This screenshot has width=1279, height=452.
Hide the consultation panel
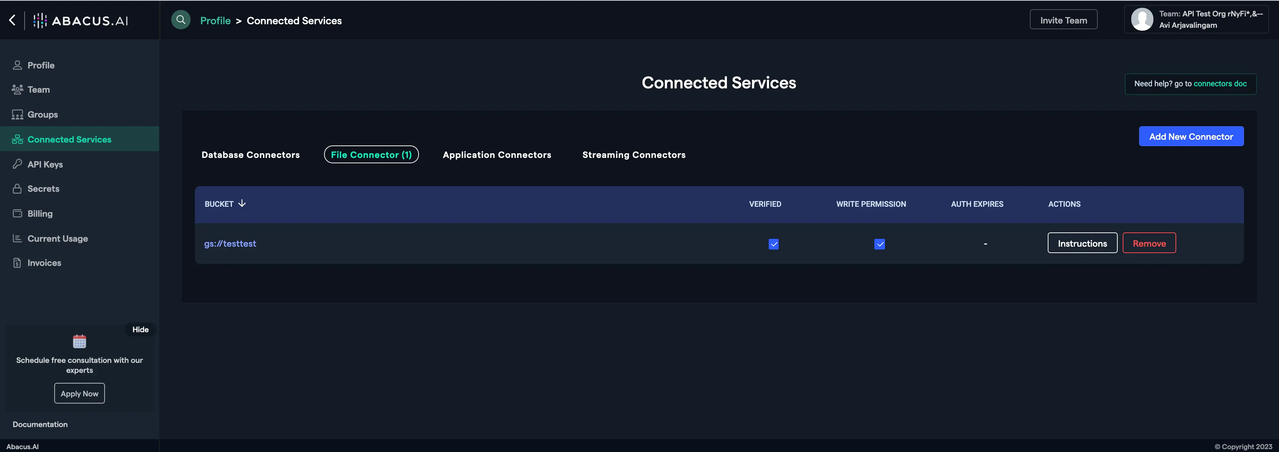click(x=141, y=329)
